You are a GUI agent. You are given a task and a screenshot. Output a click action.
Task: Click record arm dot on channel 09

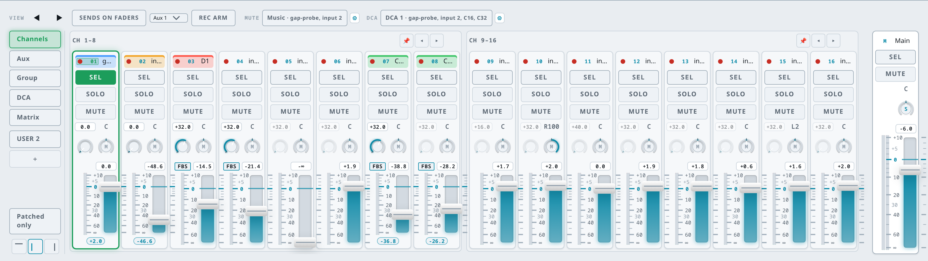pyautogui.click(x=476, y=62)
